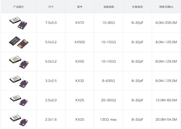Open the KX25 crystal thumbnail

pyautogui.click(x=19, y=100)
